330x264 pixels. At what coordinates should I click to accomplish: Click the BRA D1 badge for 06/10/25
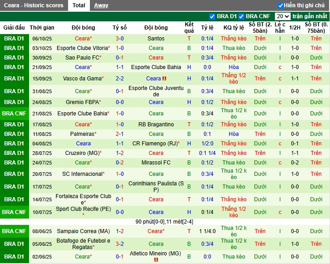[x=14, y=39]
